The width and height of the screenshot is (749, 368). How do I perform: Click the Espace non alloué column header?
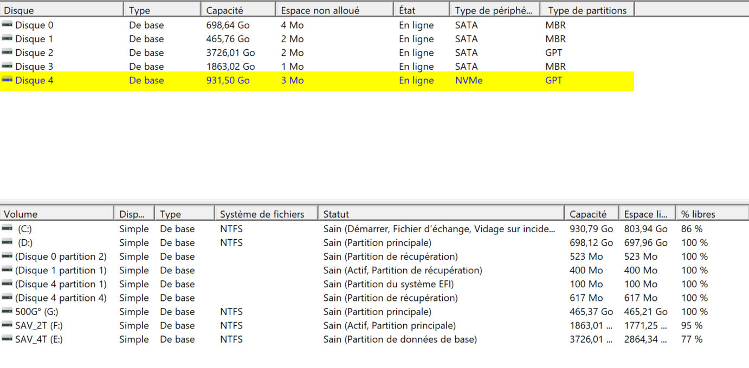click(x=335, y=10)
